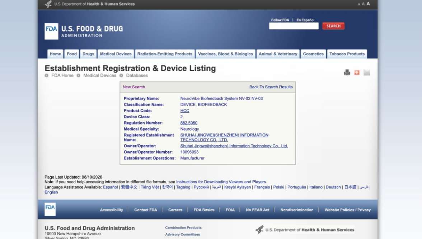The image size is (422, 239).
Task: Click Databases breadcrumb
Action: (137, 75)
